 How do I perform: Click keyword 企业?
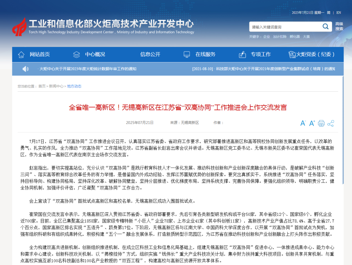pos(267,36)
